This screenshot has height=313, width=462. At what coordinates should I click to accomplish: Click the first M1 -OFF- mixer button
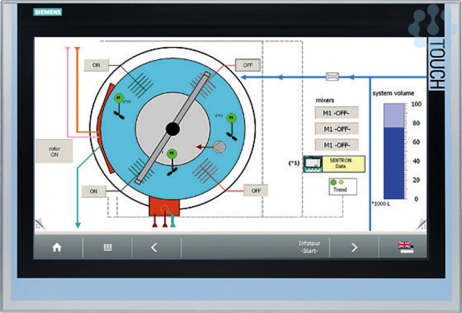pyautogui.click(x=336, y=113)
